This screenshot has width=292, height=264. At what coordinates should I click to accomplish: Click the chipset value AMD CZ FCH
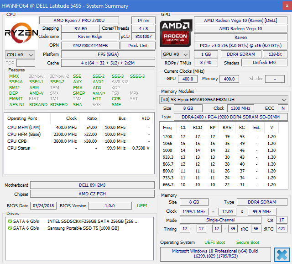pos(92,194)
